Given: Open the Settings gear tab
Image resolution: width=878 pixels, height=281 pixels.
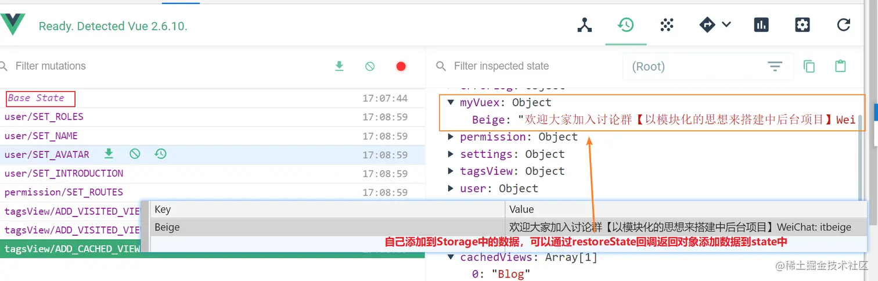Looking at the screenshot, I should click(x=802, y=25).
